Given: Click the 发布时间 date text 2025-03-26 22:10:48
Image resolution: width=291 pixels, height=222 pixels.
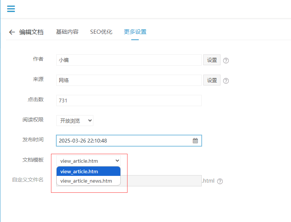Looking at the screenshot, I should click(83, 141).
